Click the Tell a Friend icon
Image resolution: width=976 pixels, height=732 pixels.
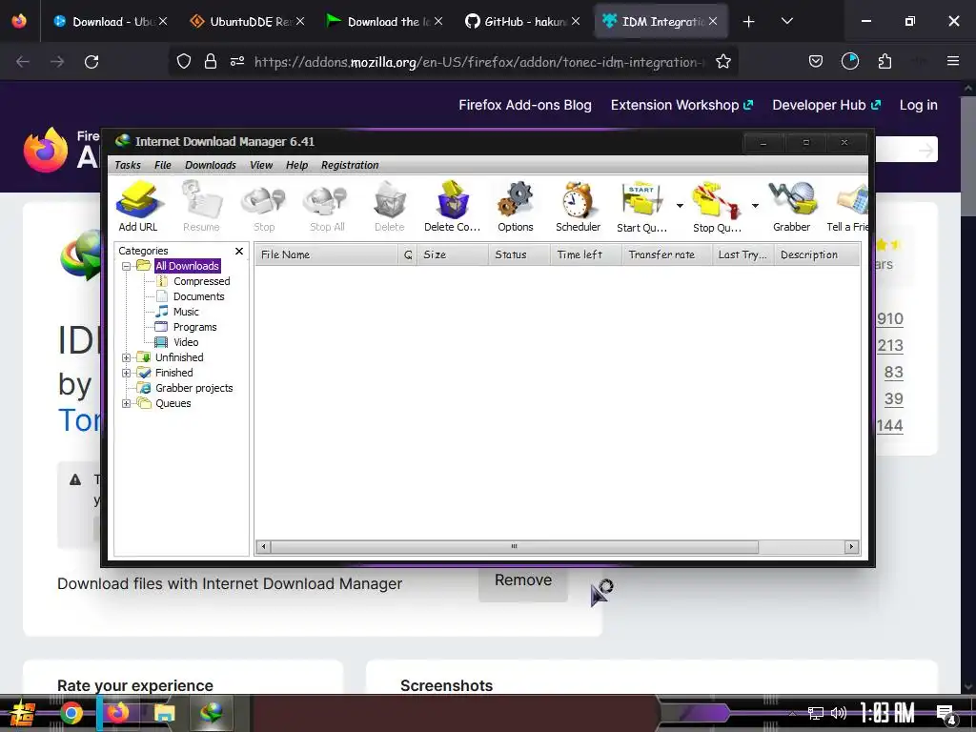847,207
